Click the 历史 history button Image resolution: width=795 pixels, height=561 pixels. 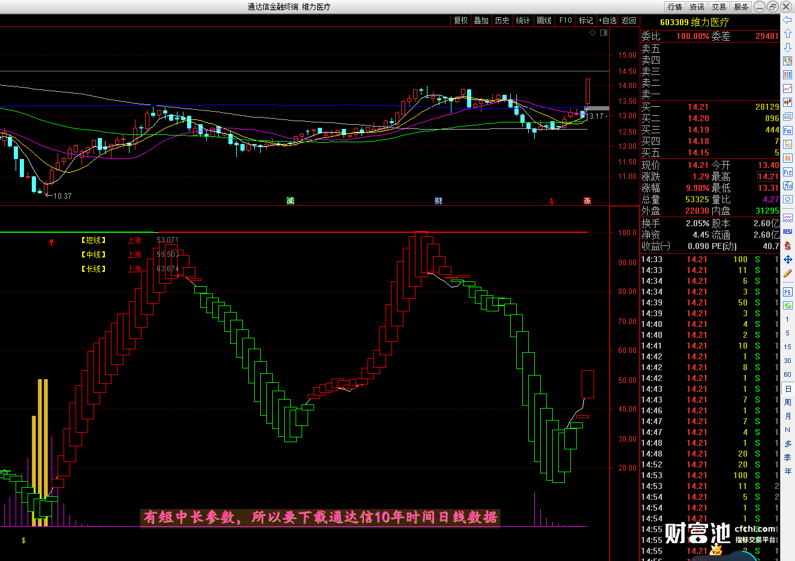pos(502,20)
